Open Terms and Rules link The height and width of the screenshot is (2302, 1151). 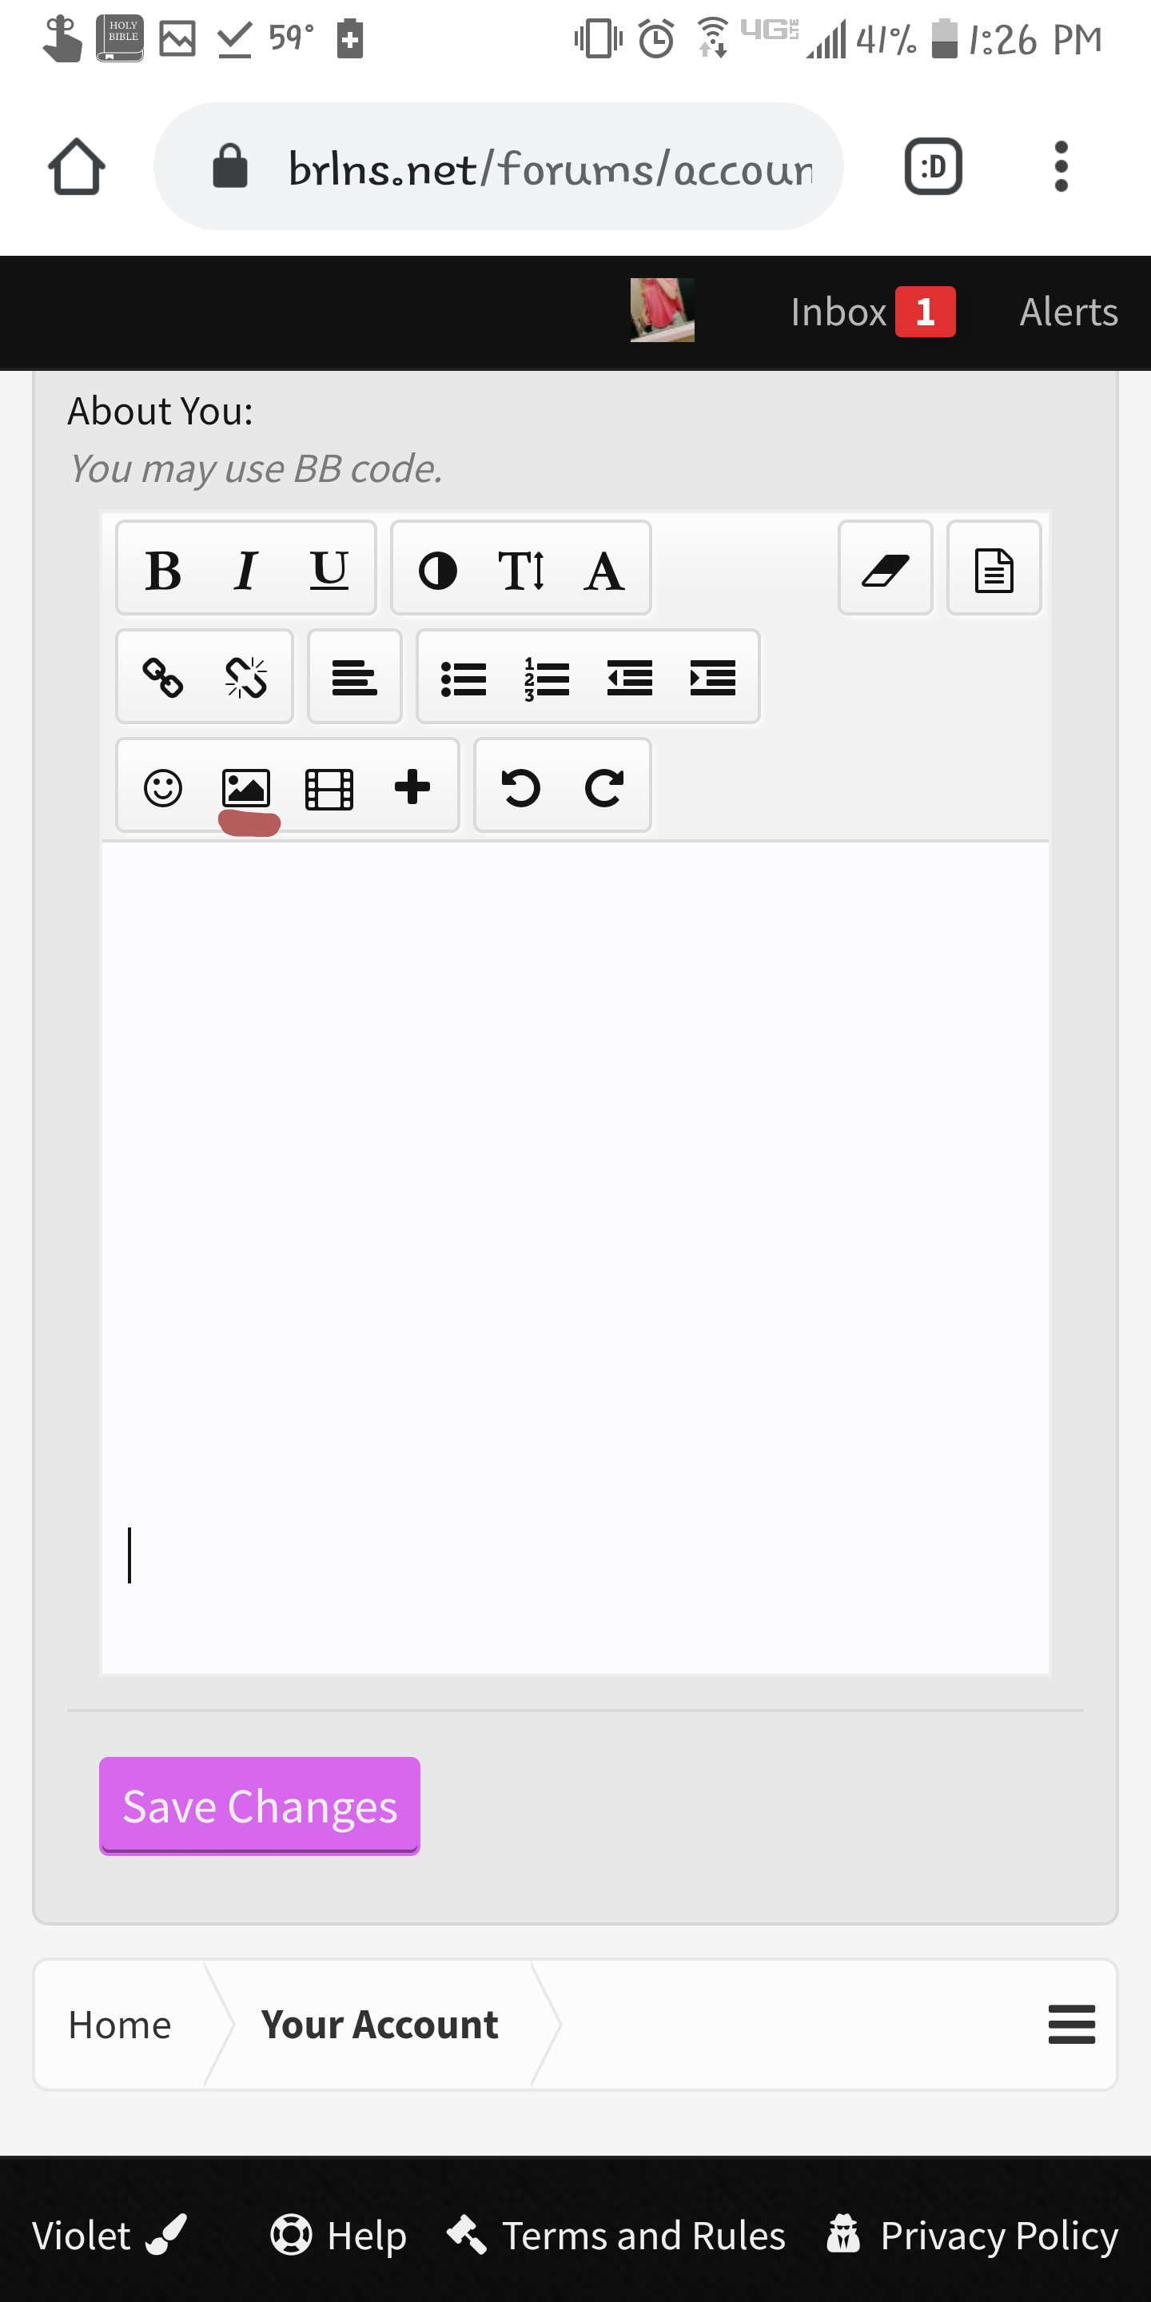[615, 2235]
